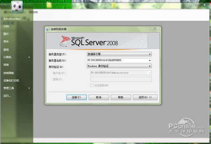Click the Cancel (取消) button
The width and height of the screenshot is (211, 144).
(x=99, y=97)
